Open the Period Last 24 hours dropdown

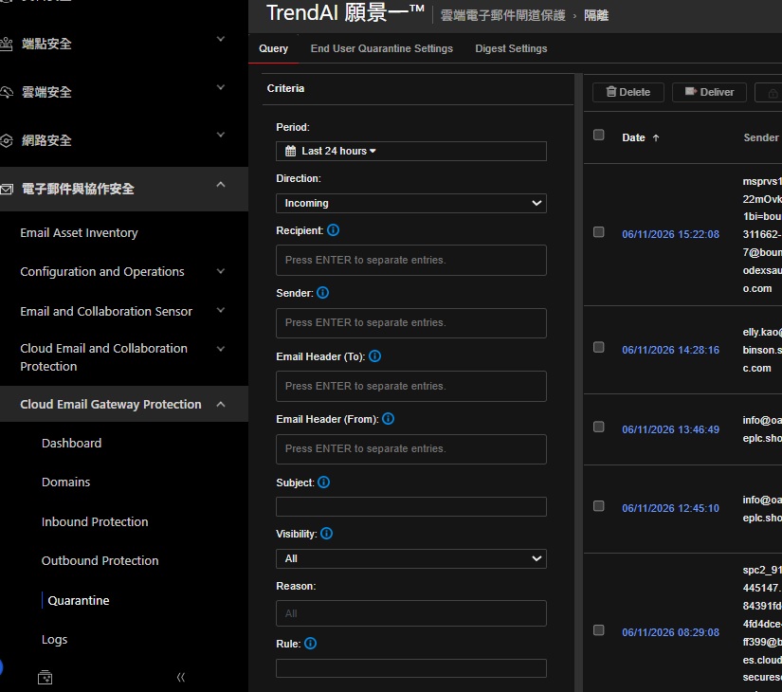tap(411, 151)
